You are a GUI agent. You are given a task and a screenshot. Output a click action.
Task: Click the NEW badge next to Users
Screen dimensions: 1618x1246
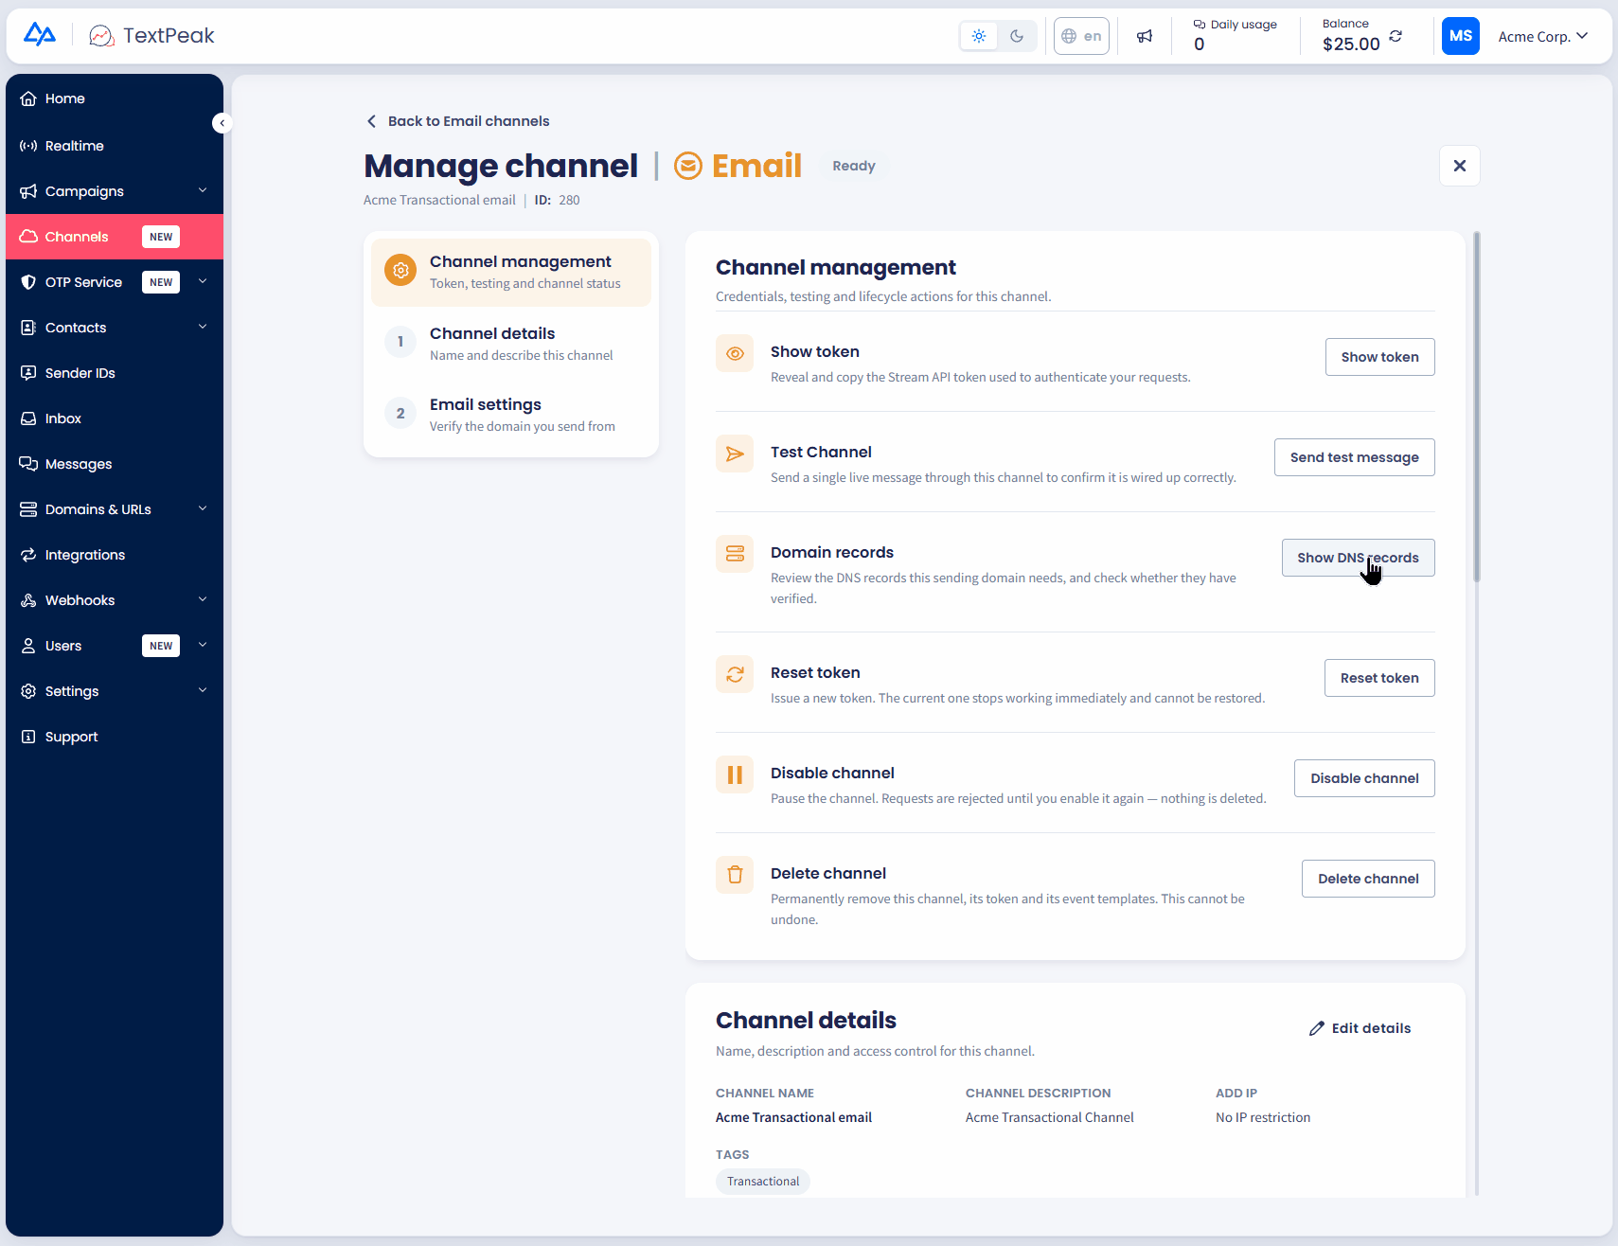(x=161, y=646)
